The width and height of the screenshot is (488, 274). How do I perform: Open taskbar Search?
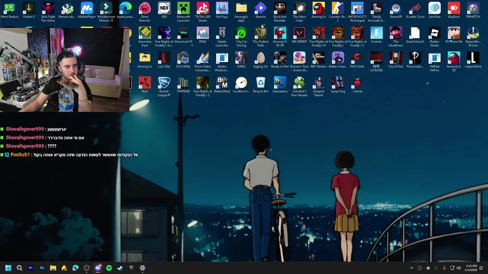click(19, 268)
